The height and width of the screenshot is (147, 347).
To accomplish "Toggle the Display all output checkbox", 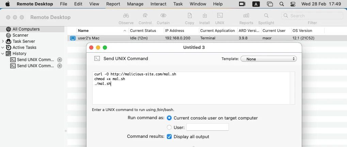I will pyautogui.click(x=169, y=136).
